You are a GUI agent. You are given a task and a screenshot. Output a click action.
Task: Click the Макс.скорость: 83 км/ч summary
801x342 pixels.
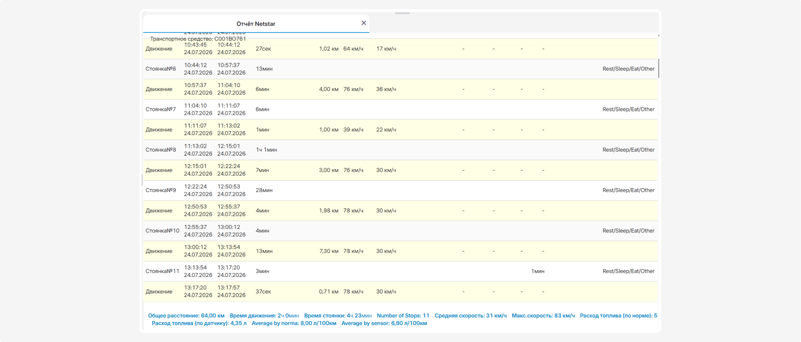pyautogui.click(x=543, y=316)
